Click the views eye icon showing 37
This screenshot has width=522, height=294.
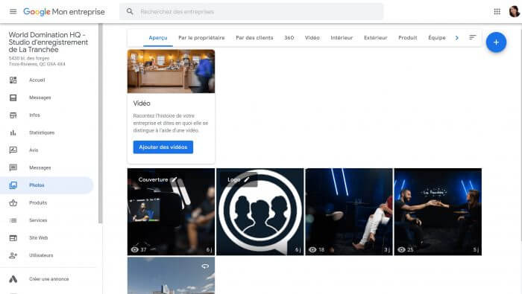point(135,249)
